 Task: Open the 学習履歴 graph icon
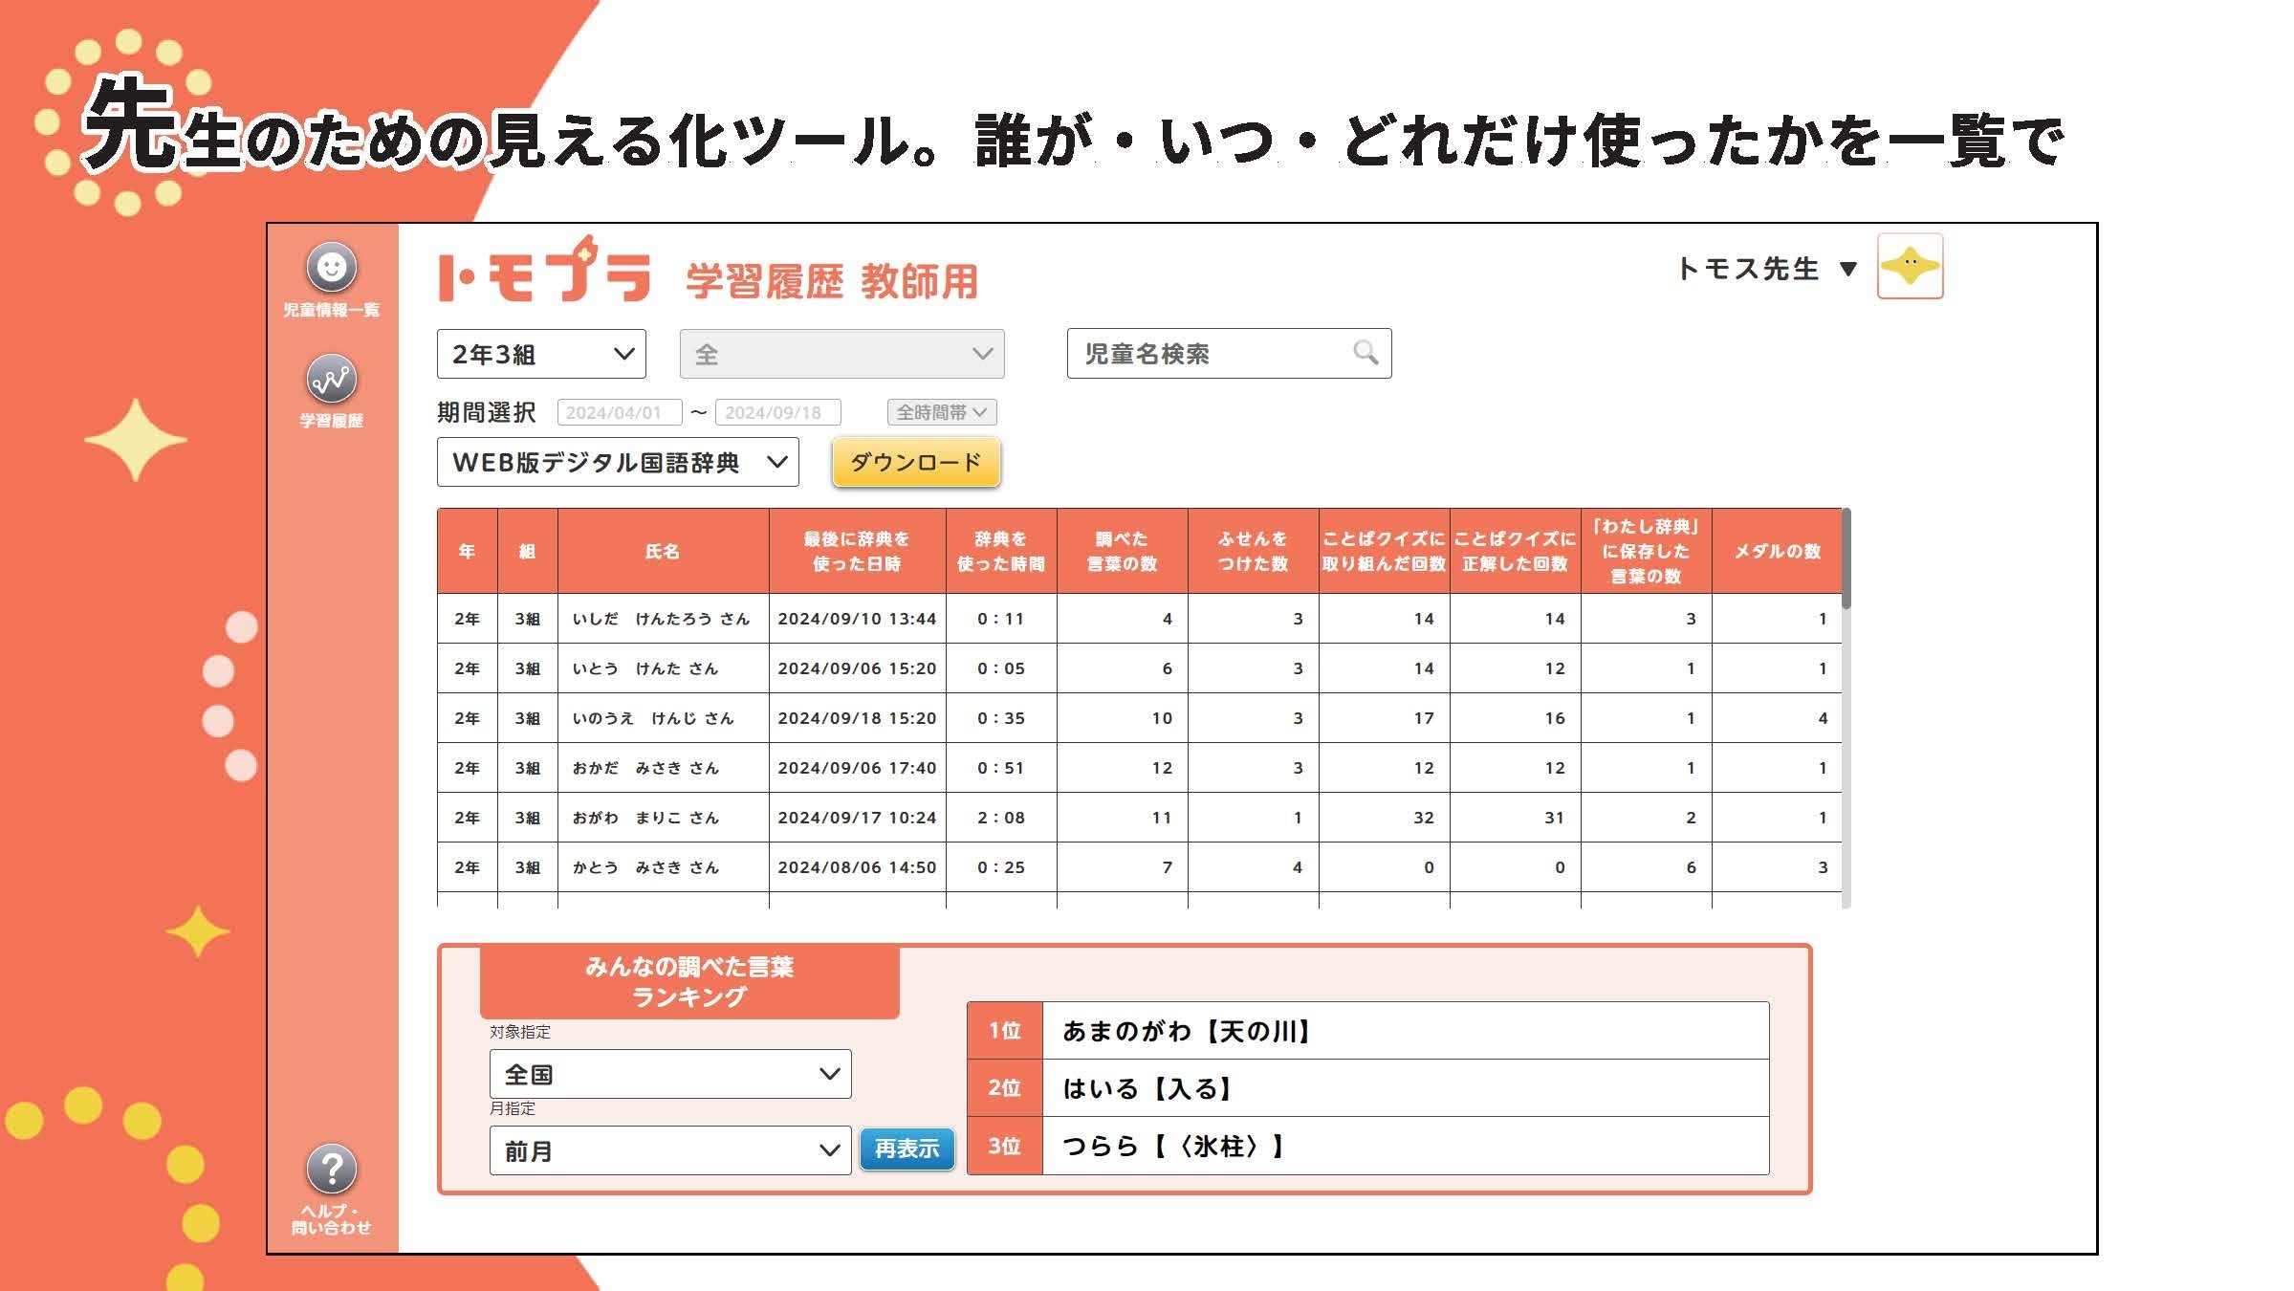(331, 381)
